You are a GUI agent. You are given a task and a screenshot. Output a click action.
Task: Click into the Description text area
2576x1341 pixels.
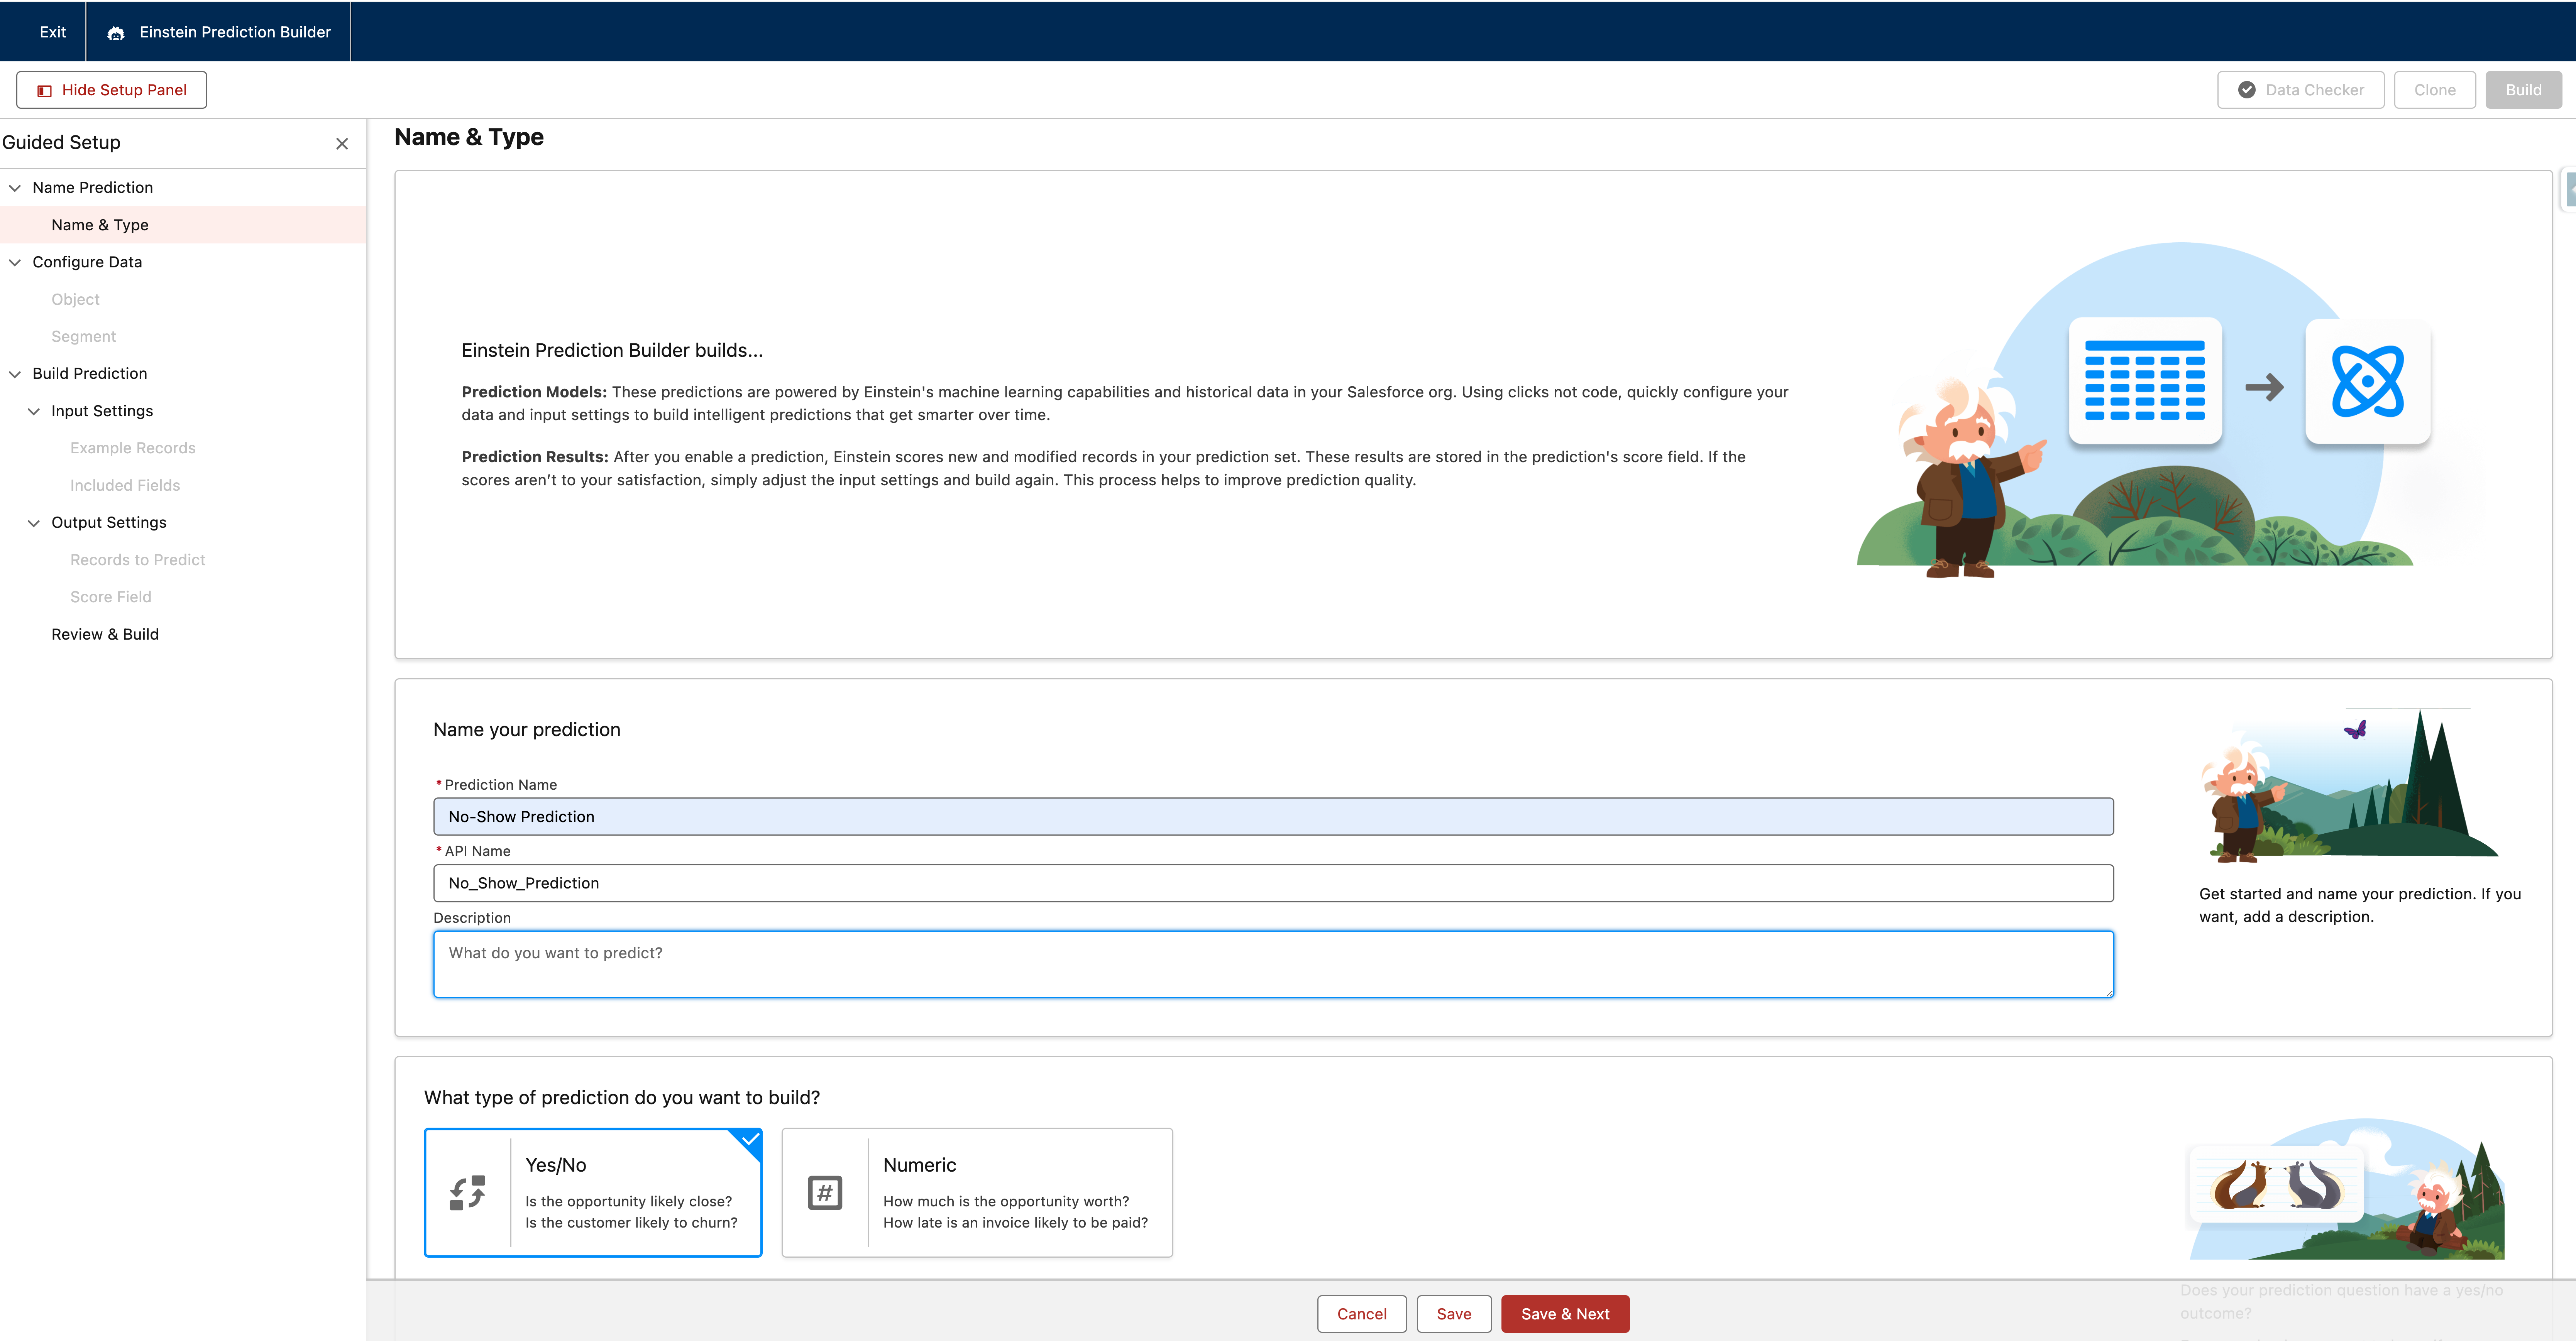1273,962
